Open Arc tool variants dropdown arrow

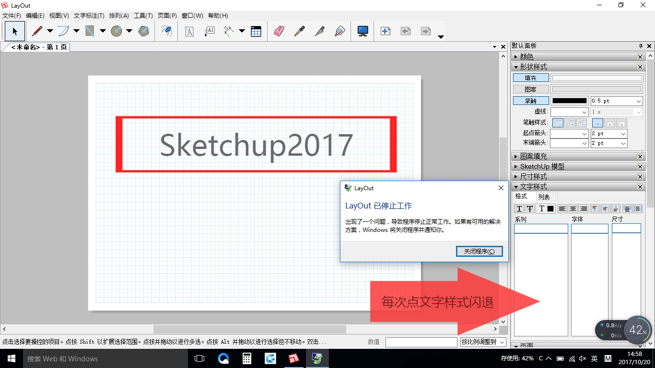click(76, 31)
